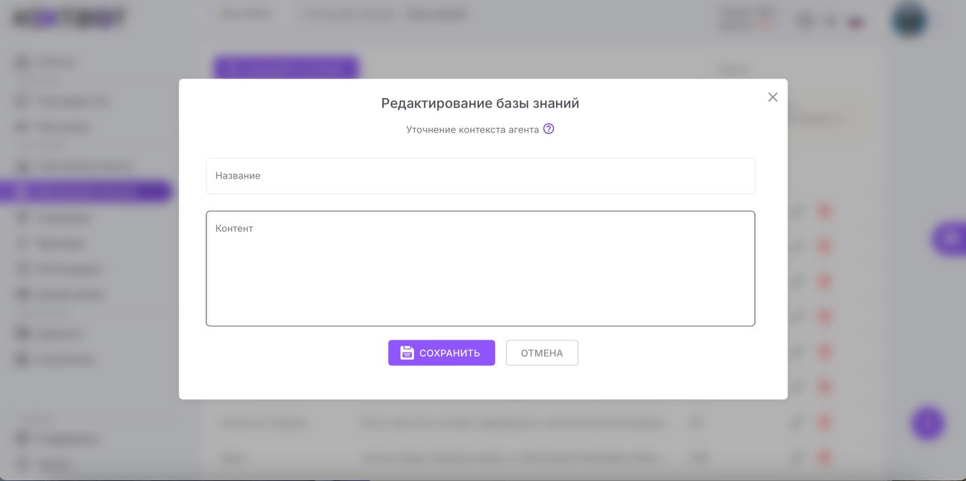Viewport: 966px width, 481px height.
Task: Click the Название input field
Action: (480, 175)
